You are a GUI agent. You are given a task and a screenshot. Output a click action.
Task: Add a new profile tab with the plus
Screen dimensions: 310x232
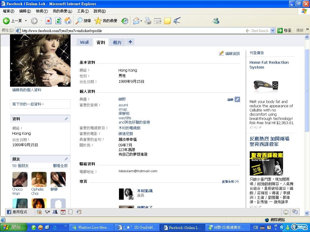tap(130, 42)
